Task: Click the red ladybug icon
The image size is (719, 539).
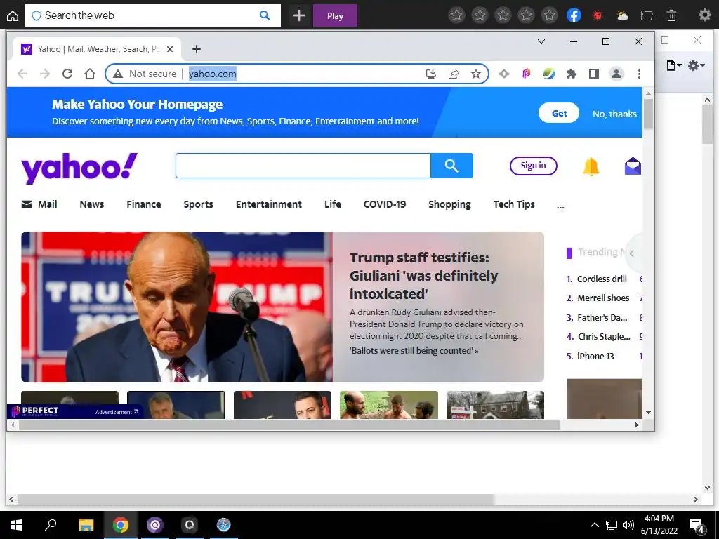Action: (598, 15)
